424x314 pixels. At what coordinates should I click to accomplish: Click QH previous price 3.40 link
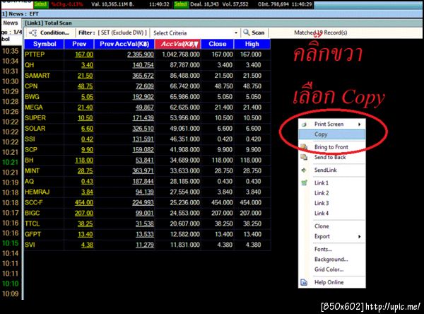coord(87,65)
